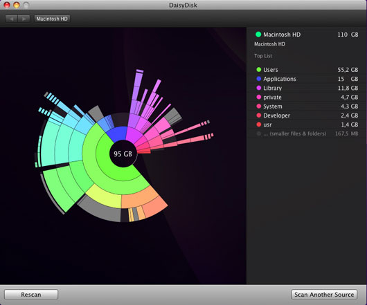Click the forward navigation arrow

(x=24, y=19)
